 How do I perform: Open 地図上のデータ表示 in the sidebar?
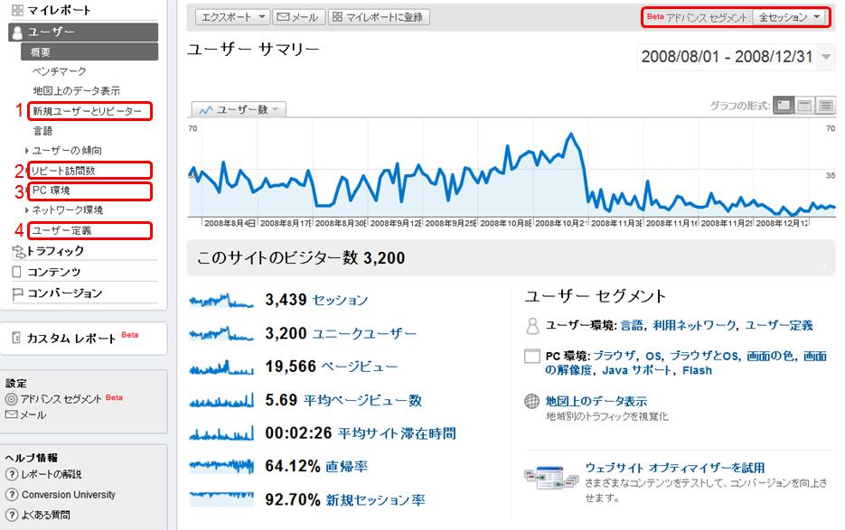tap(76, 90)
